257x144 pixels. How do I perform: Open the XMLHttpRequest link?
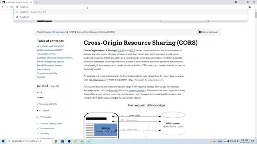pyautogui.click(x=97, y=80)
